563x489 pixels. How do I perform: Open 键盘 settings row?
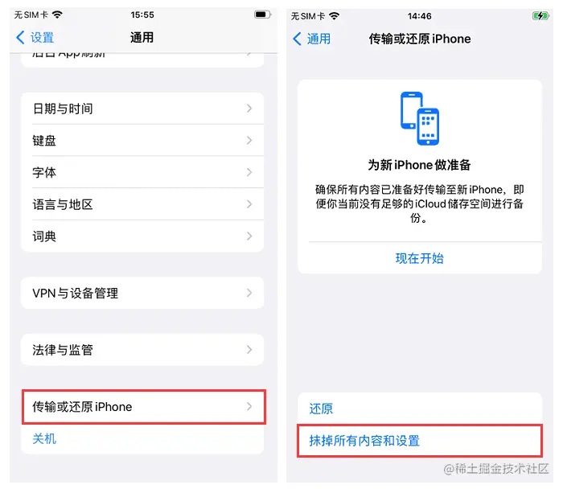coord(142,141)
